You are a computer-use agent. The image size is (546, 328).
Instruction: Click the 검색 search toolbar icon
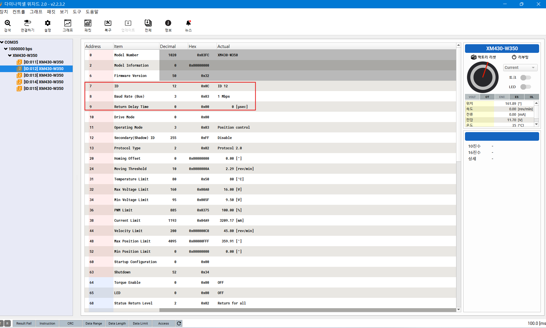7,26
